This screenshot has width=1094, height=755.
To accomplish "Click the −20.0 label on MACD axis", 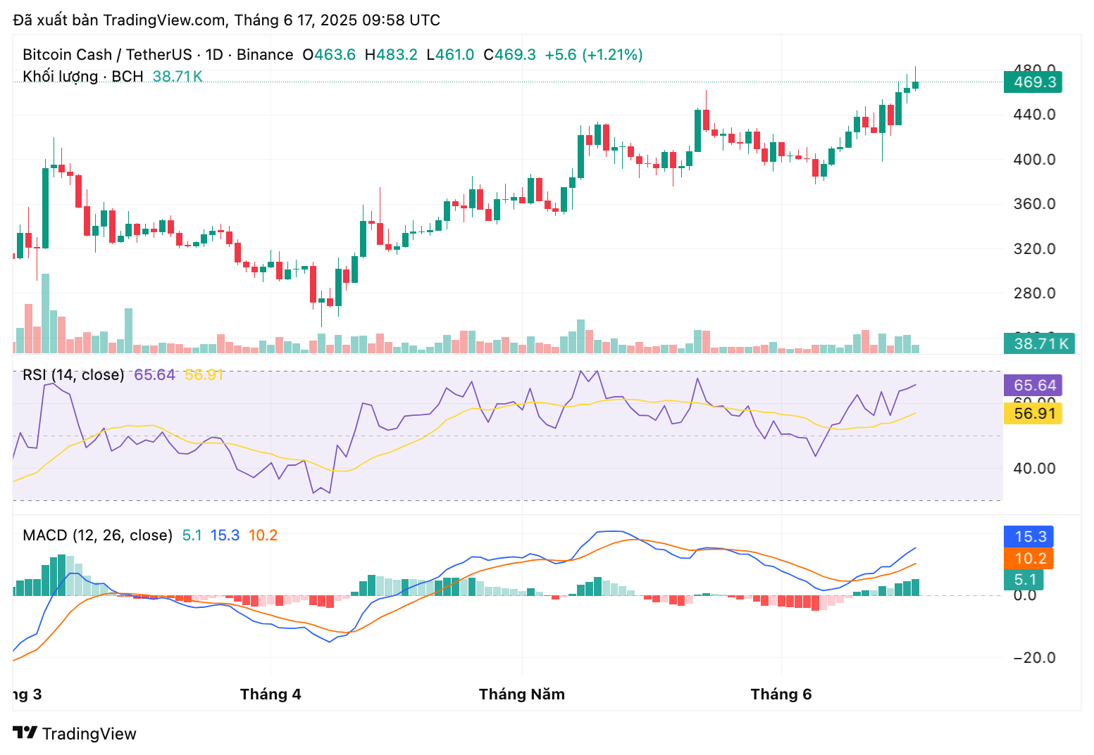I will pos(1033,658).
